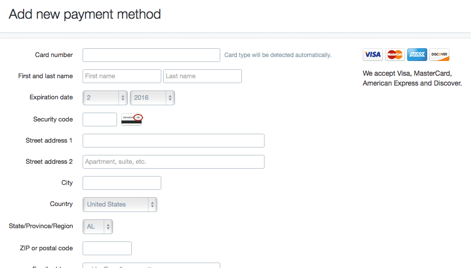Click into Street address 1 field
The height and width of the screenshot is (268, 471).
coord(173,141)
